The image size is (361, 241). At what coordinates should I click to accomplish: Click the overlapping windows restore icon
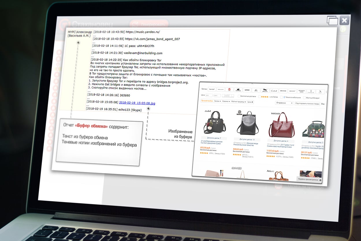click(x=332, y=21)
